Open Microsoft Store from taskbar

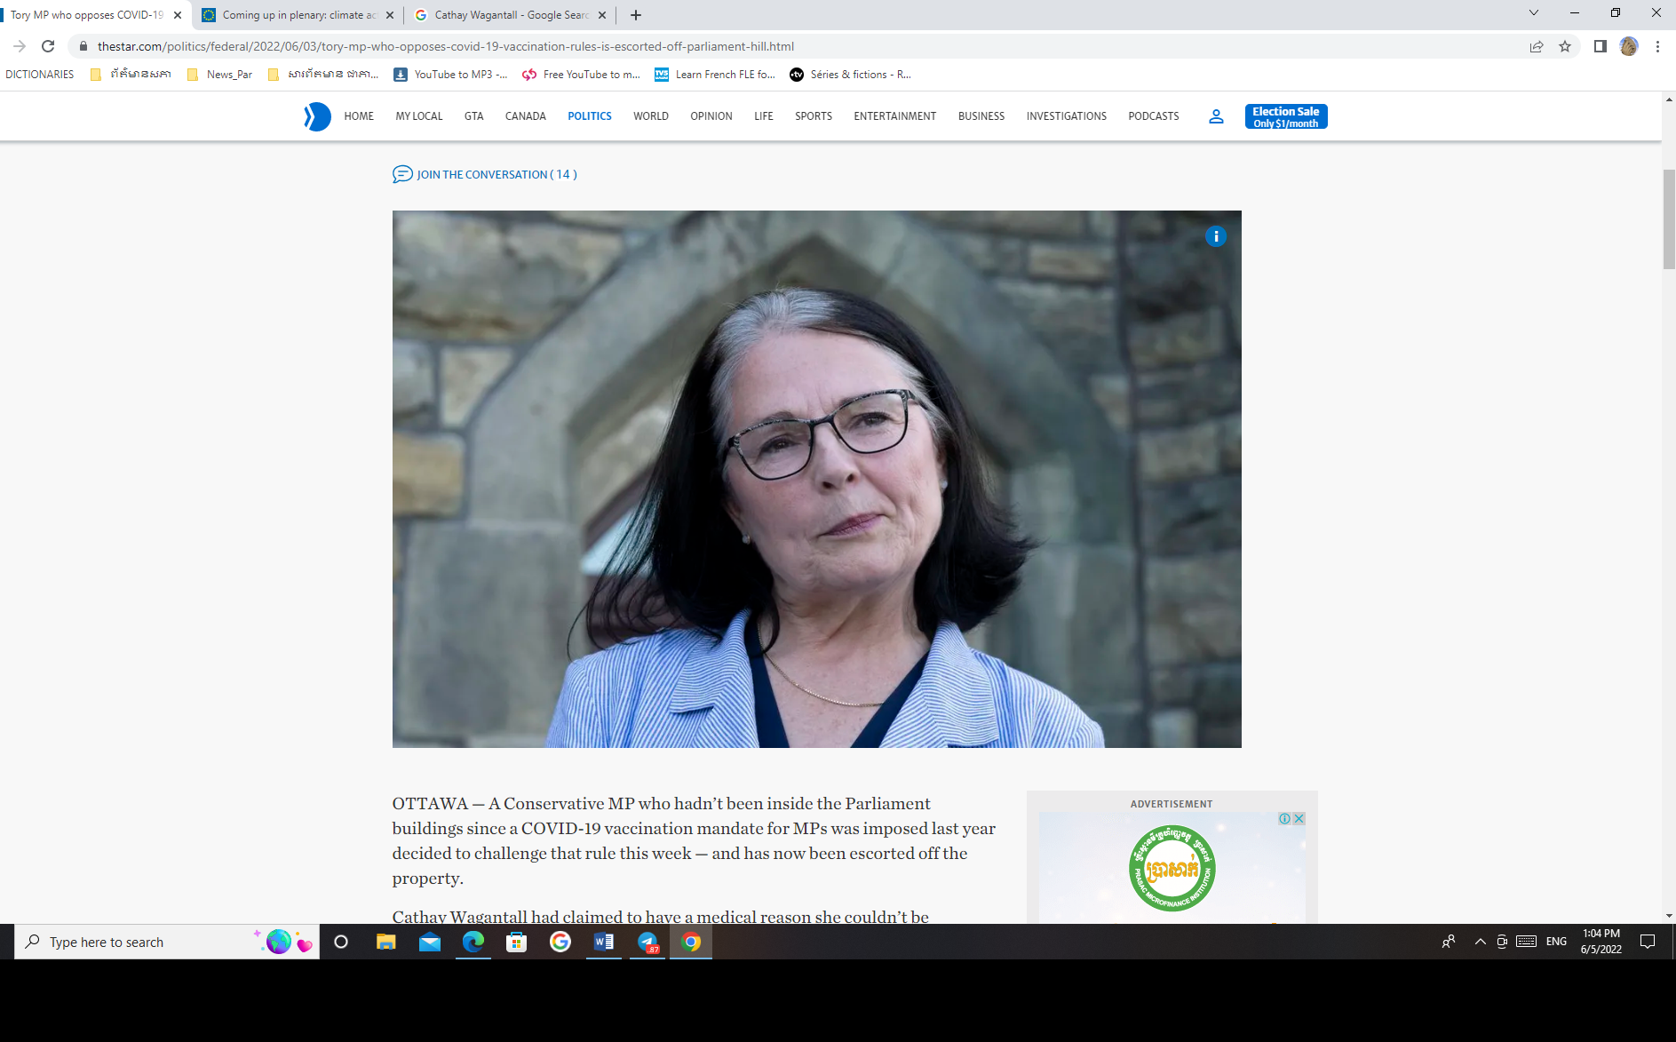517,942
